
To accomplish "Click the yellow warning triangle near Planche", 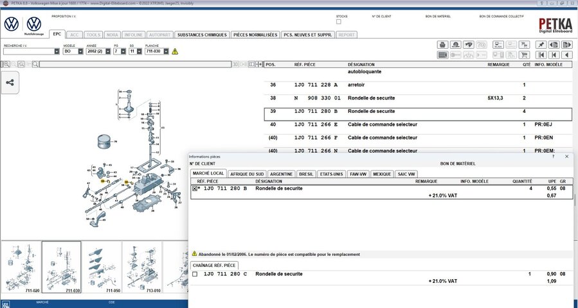I will click(x=175, y=51).
